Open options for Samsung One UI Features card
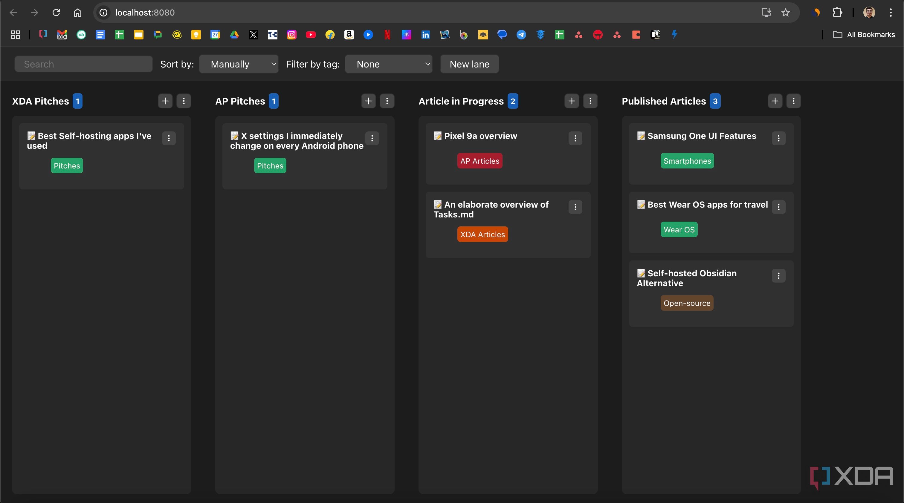The image size is (904, 503). point(778,138)
